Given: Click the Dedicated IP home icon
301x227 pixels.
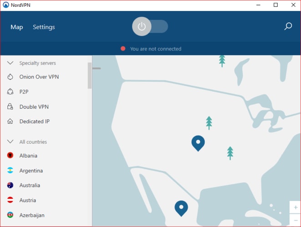Looking at the screenshot, I should [x=10, y=122].
